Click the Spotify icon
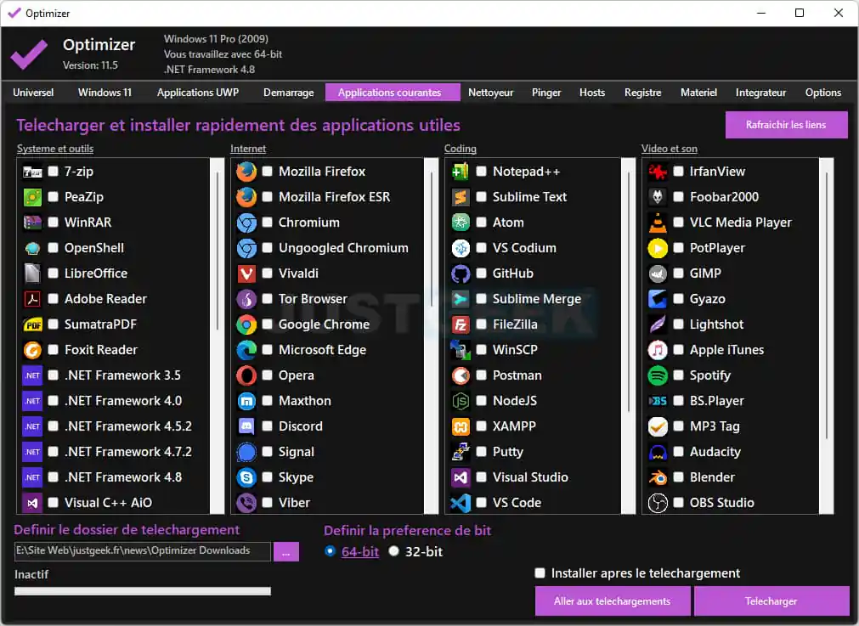The width and height of the screenshot is (859, 626). [x=658, y=375]
